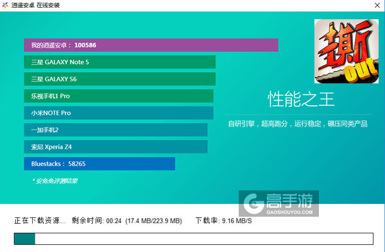Select the 三星 GALAXY S6 bar

[119, 79]
